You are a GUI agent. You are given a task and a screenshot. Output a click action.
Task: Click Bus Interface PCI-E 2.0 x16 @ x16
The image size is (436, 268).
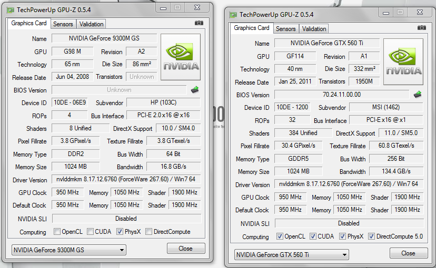pyautogui.click(x=163, y=115)
